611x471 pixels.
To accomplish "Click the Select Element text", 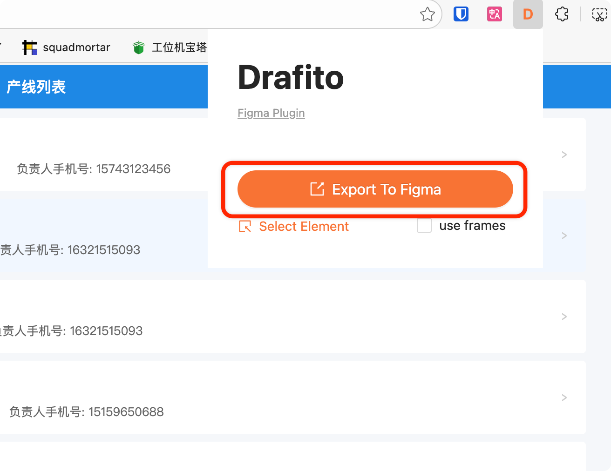I will point(304,226).
